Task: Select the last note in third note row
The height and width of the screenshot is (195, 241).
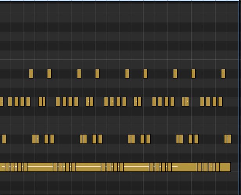Action: tap(229, 139)
